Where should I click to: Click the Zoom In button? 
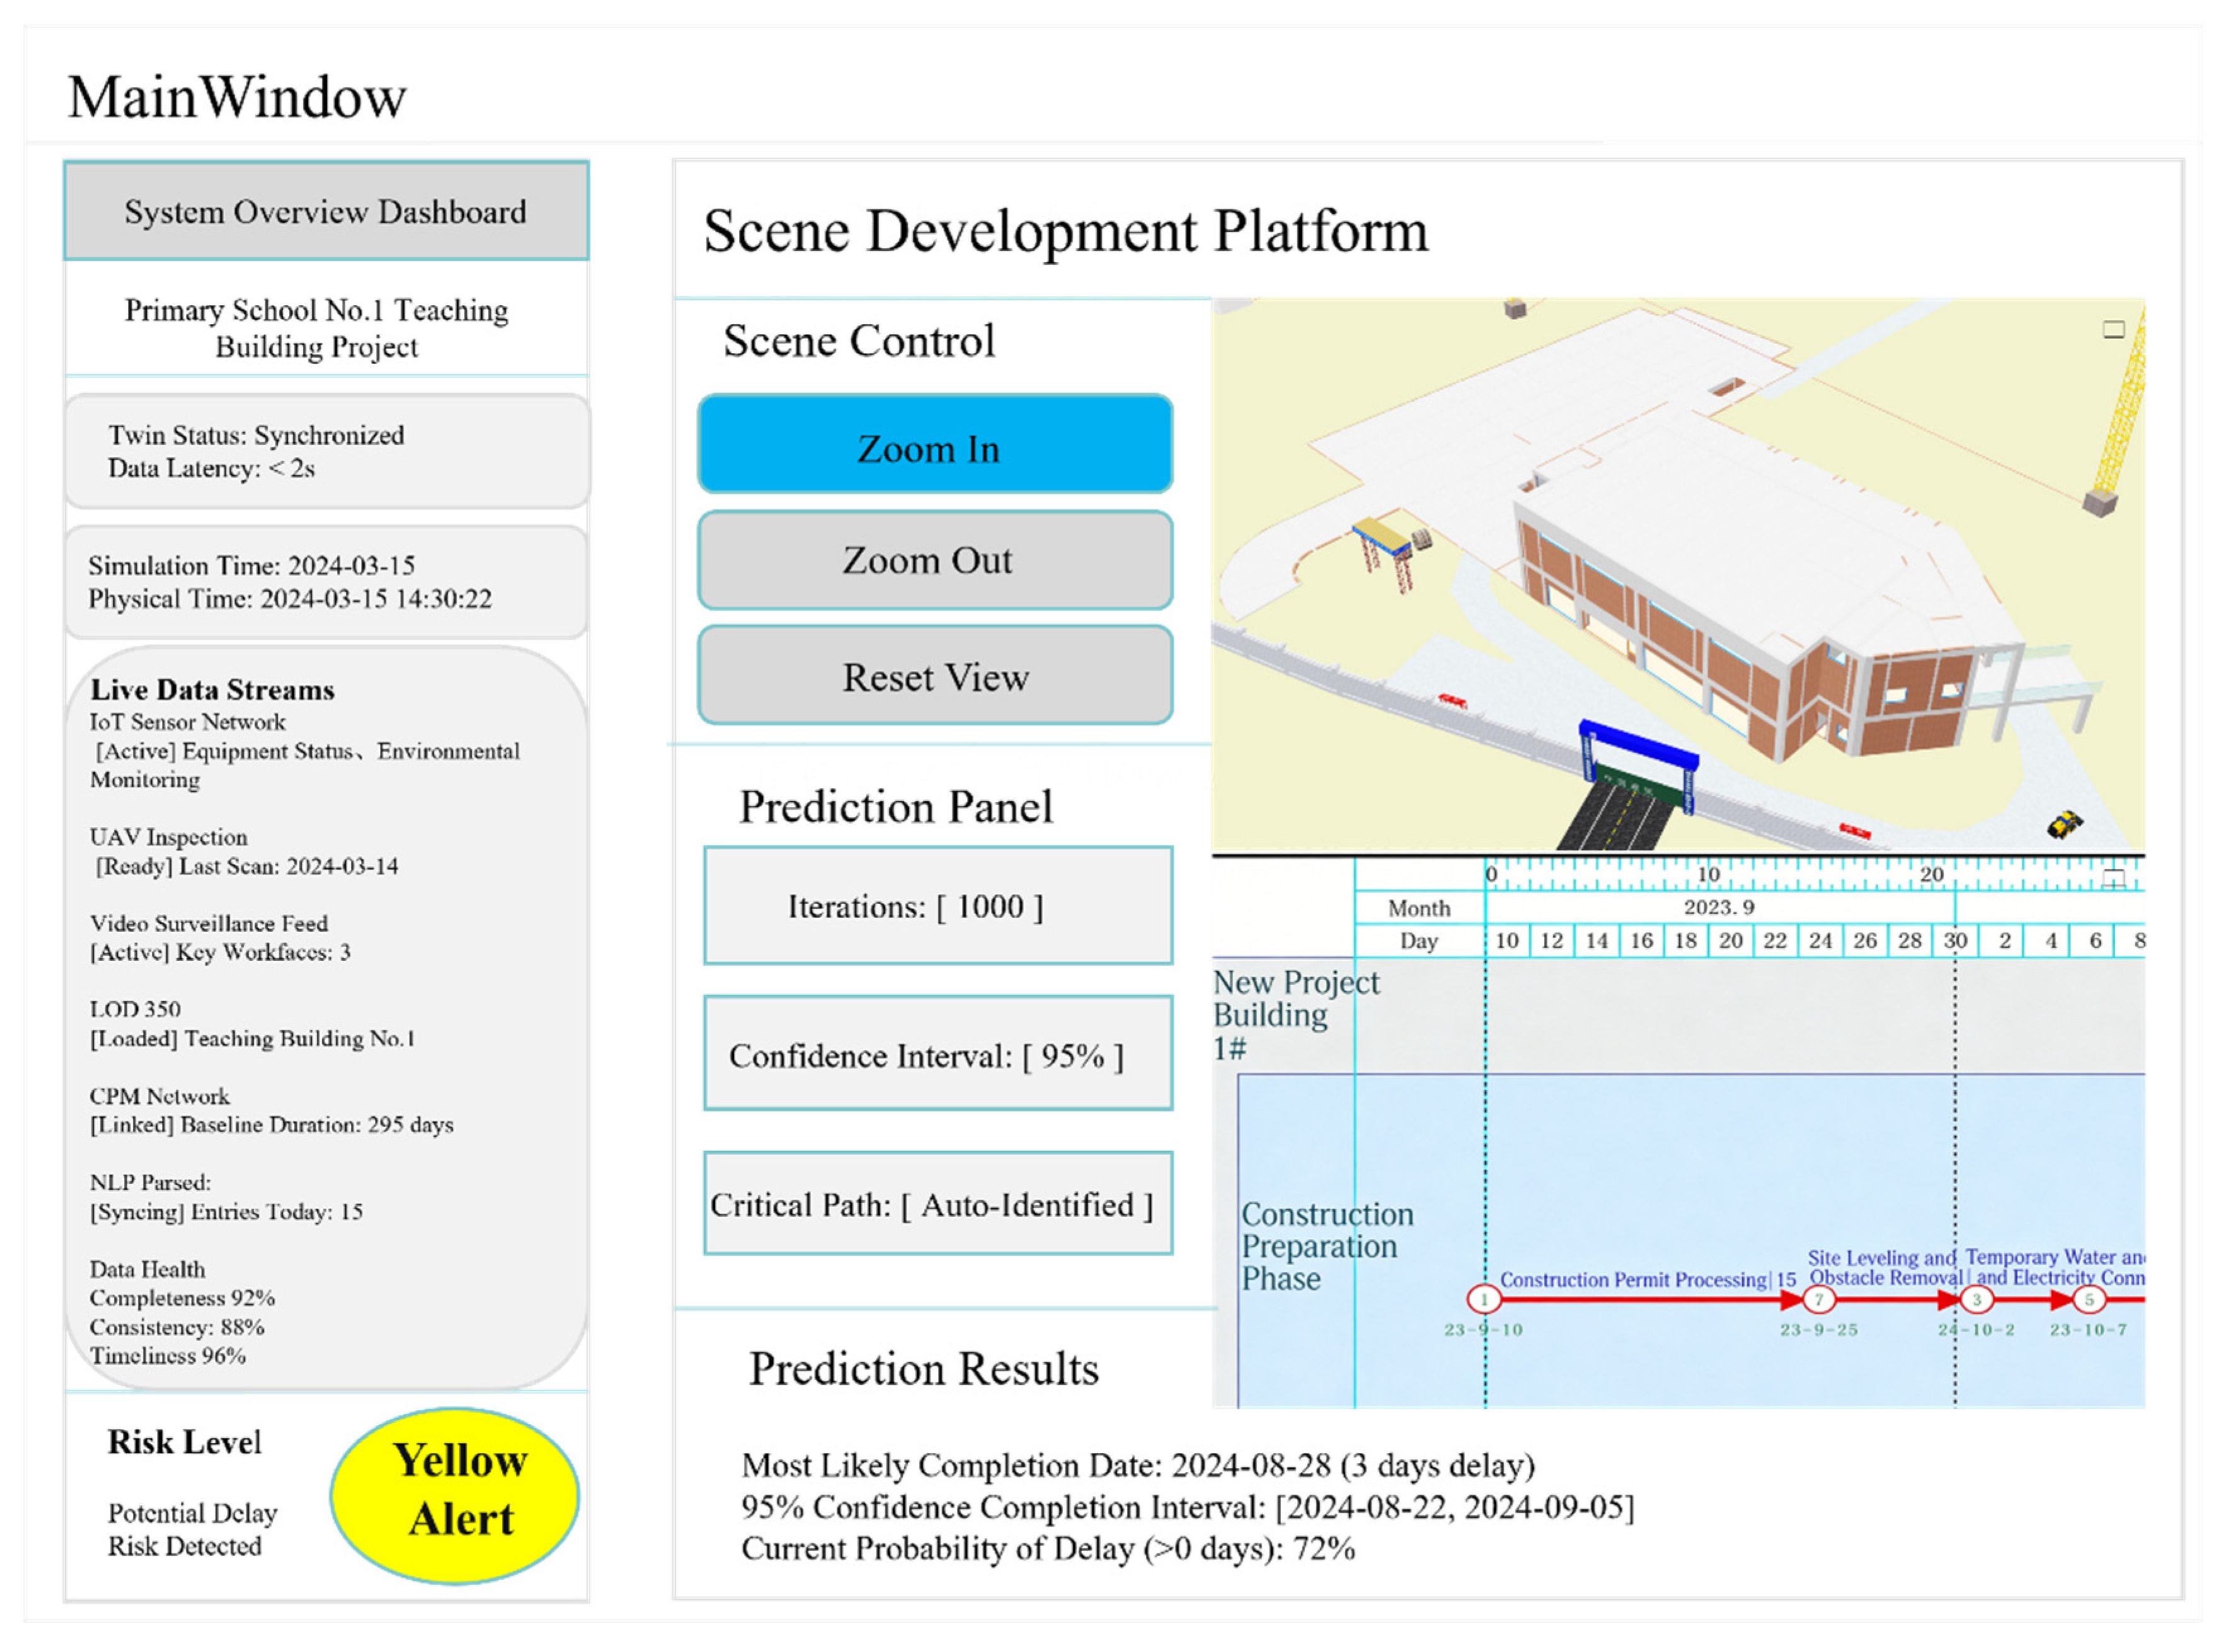(935, 445)
